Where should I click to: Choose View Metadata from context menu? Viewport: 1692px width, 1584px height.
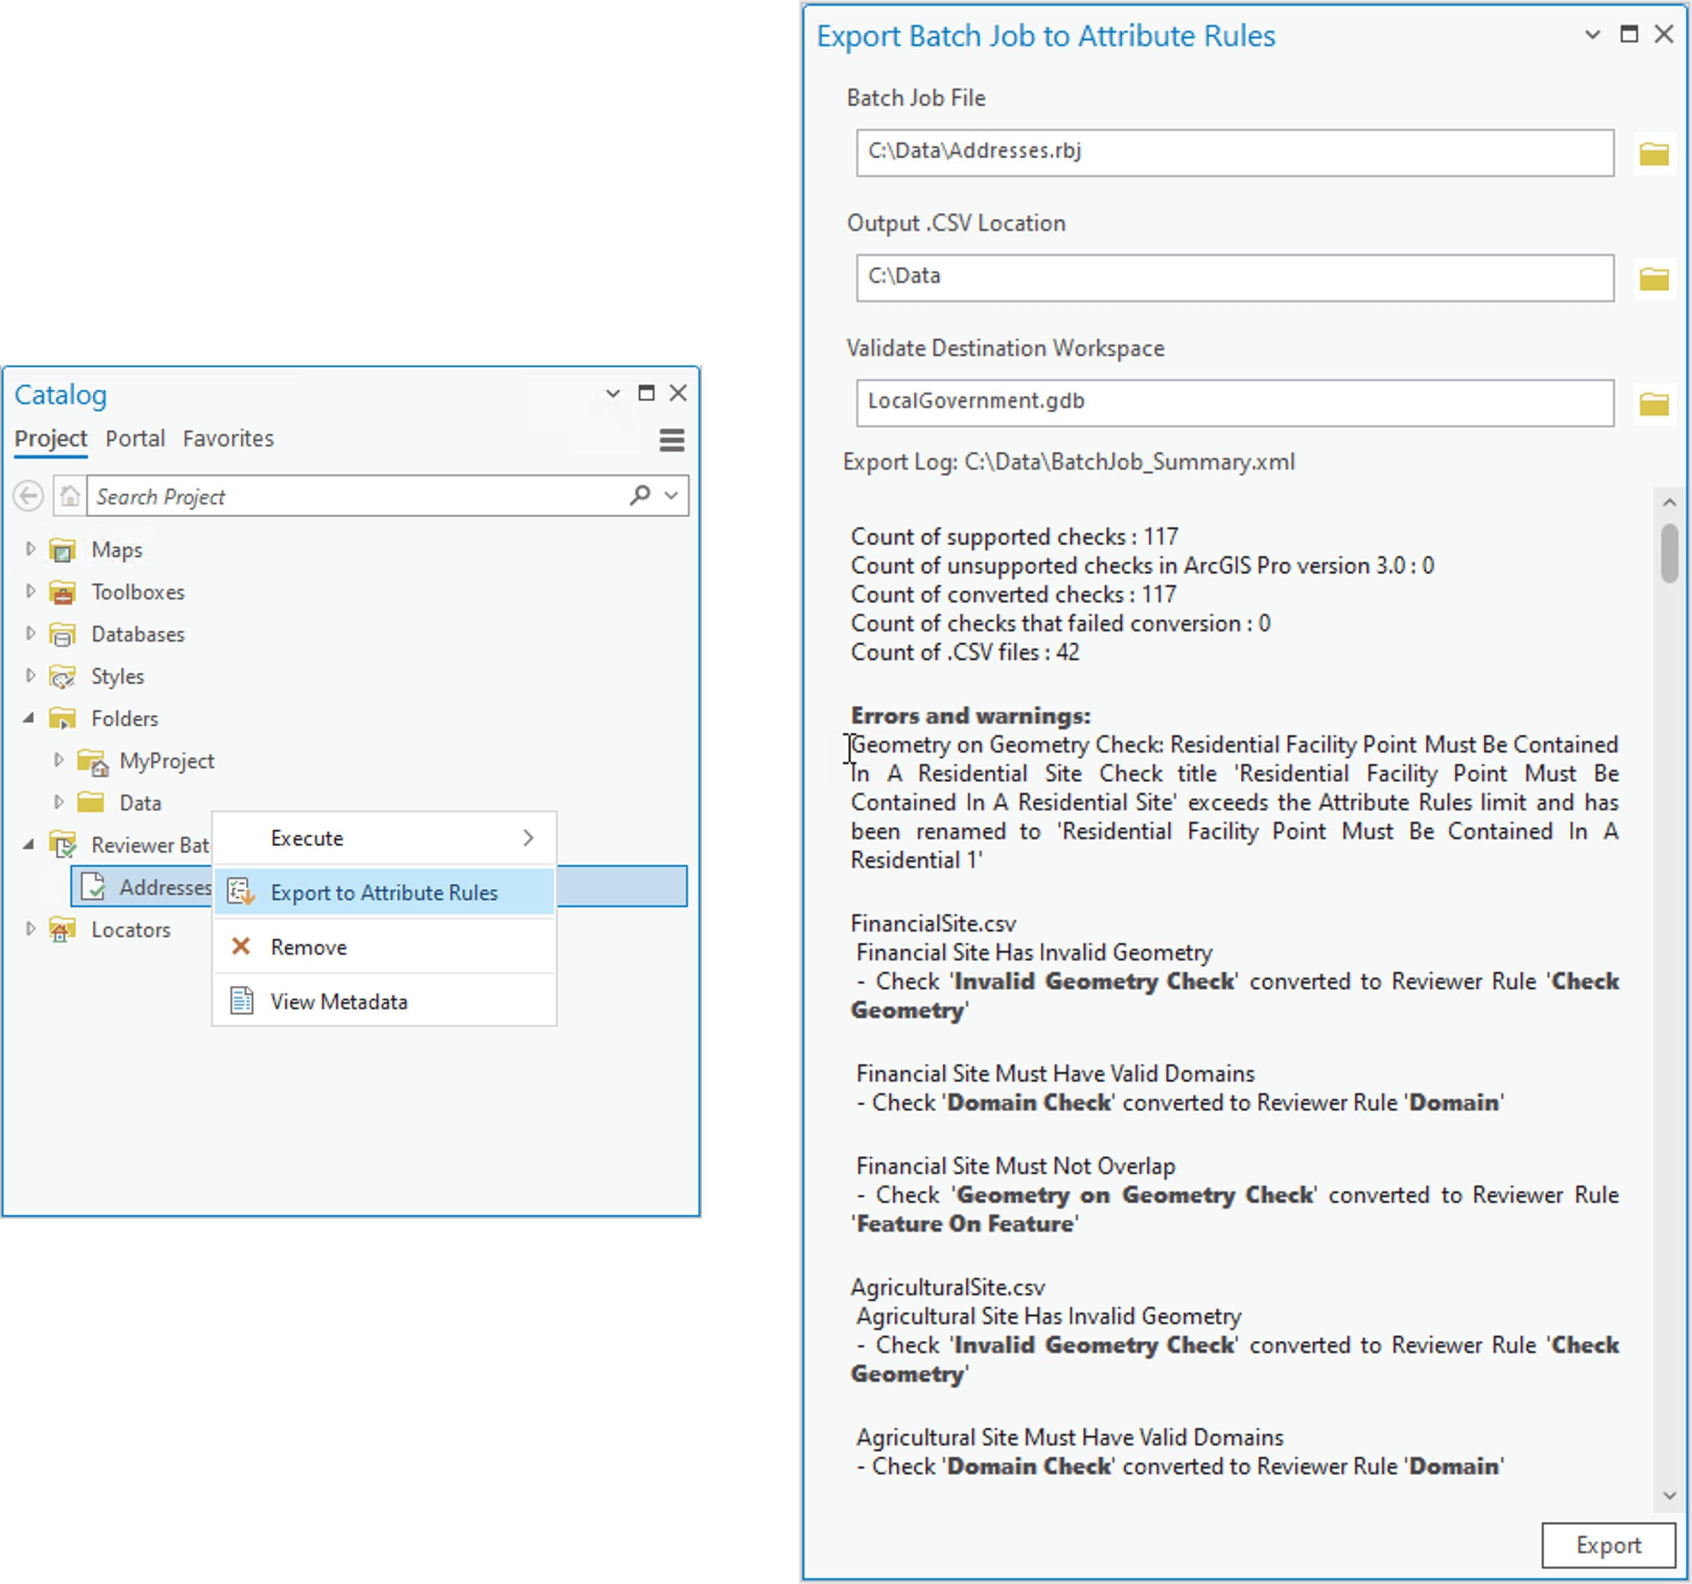[384, 1001]
